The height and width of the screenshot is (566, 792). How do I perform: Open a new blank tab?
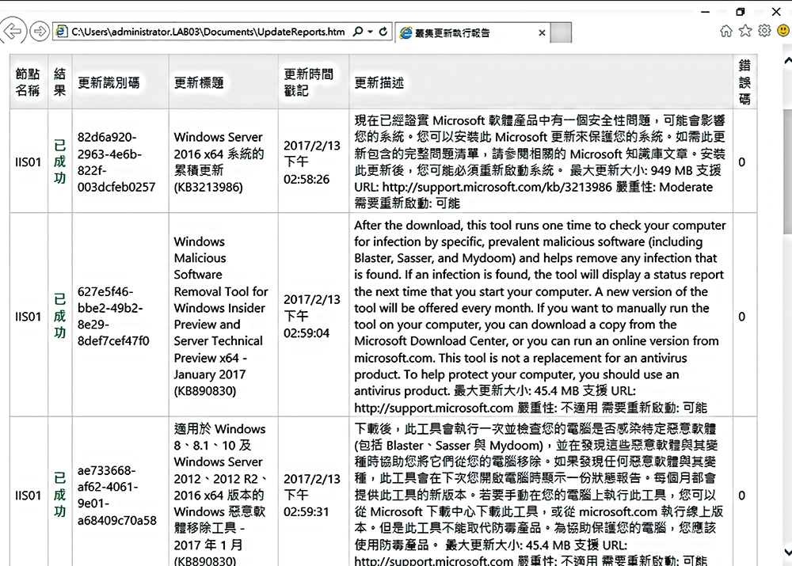561,32
